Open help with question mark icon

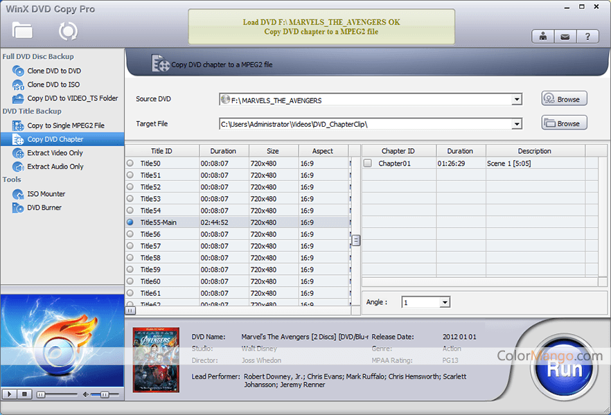[x=587, y=37]
